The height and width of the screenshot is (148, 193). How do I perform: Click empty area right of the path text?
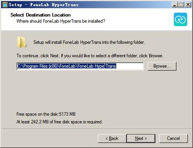pos(130,66)
